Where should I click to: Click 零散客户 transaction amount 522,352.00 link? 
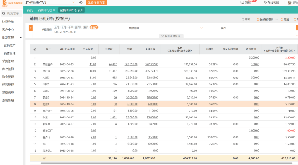[131, 64]
